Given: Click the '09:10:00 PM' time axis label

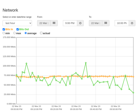Looking at the screenshot, I should coord(36,109).
